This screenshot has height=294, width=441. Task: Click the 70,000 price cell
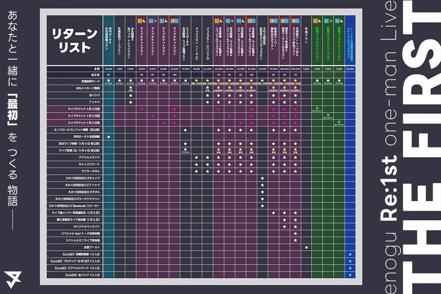[x=273, y=69]
